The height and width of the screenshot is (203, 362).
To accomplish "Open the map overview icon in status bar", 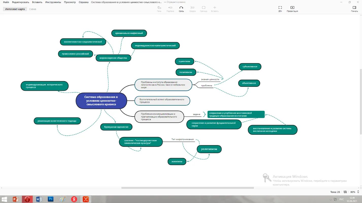I will point(345,192).
